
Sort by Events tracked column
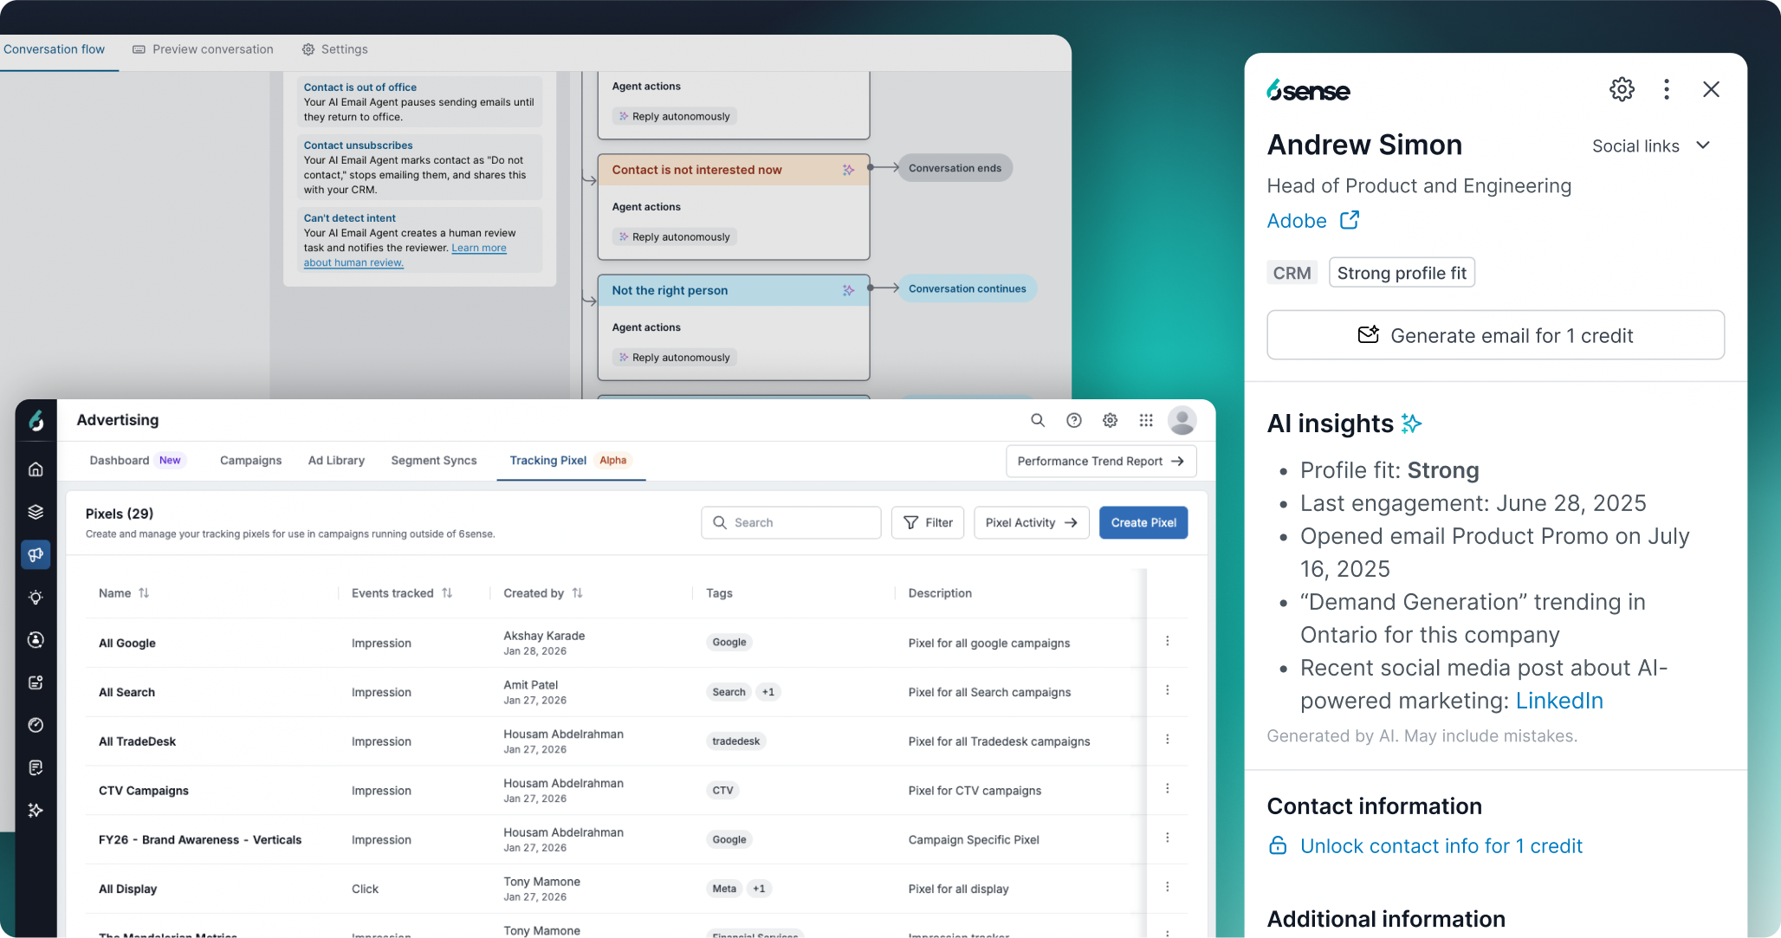(447, 593)
